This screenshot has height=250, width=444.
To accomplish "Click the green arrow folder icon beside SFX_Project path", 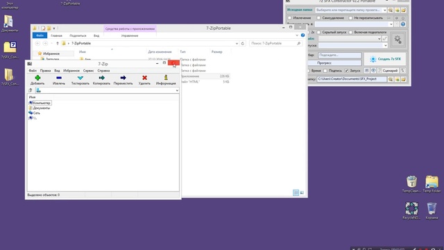I will (x=398, y=79).
